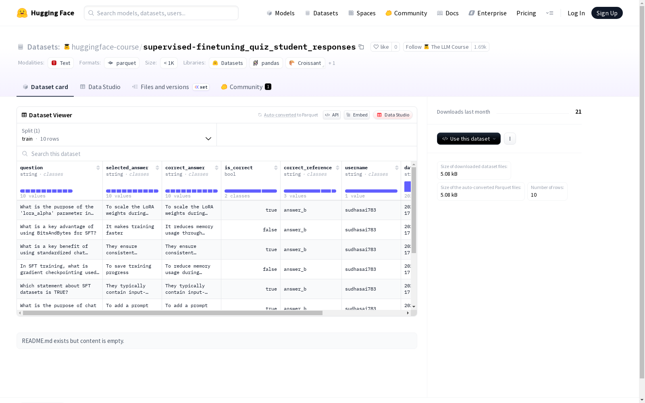Open the three-dot menu beside Use this dataset

[x=510, y=139]
